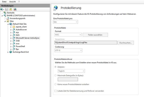
Task: Select Exchange Back End site
Action: (21, 52)
